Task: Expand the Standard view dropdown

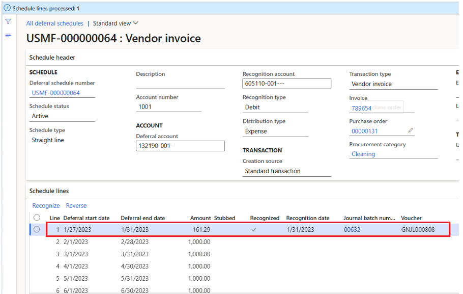Action: [115, 23]
